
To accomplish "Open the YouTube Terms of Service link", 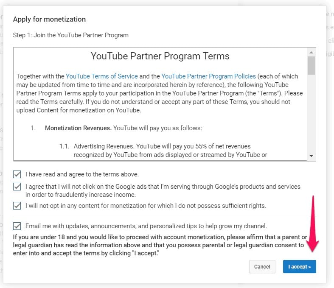I will 102,76.
